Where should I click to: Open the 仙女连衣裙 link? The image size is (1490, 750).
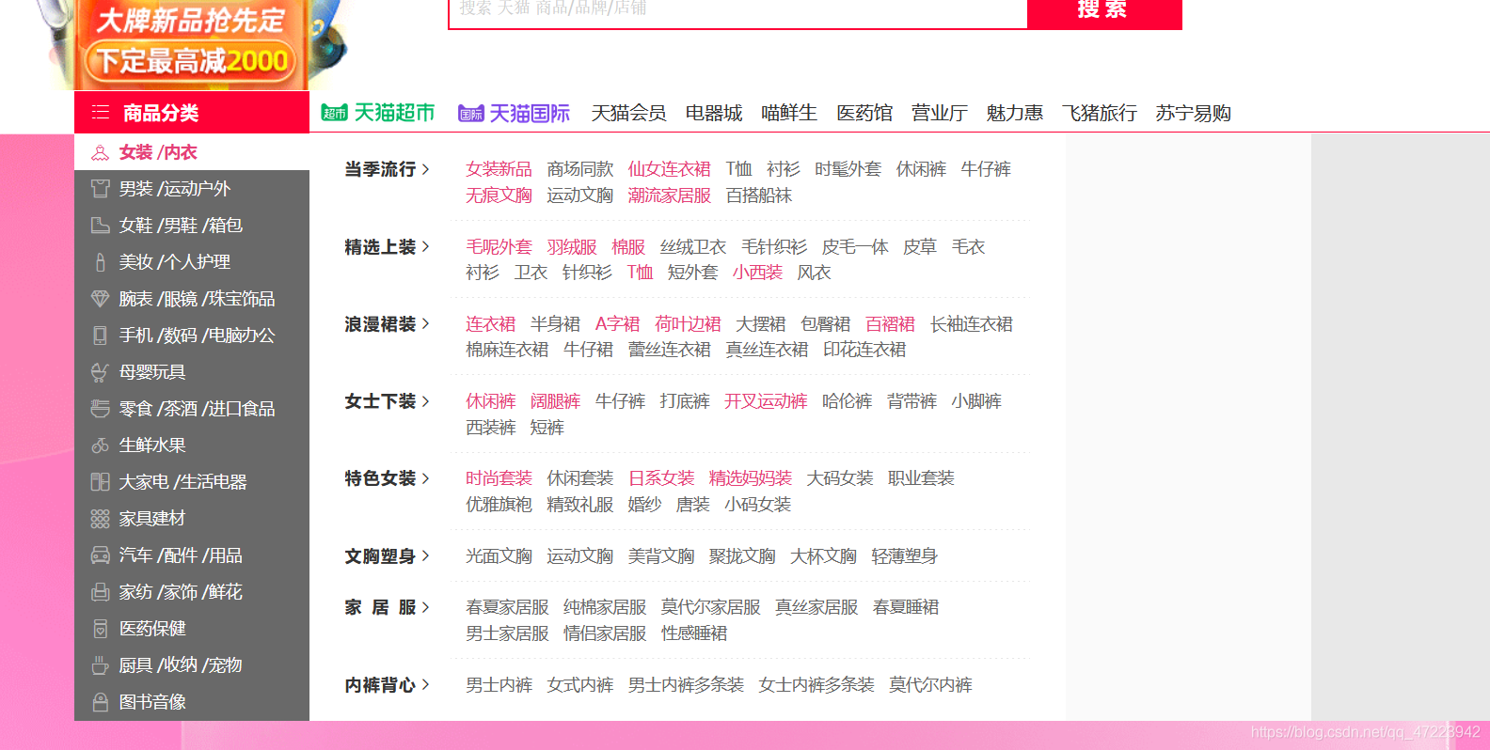tap(670, 169)
